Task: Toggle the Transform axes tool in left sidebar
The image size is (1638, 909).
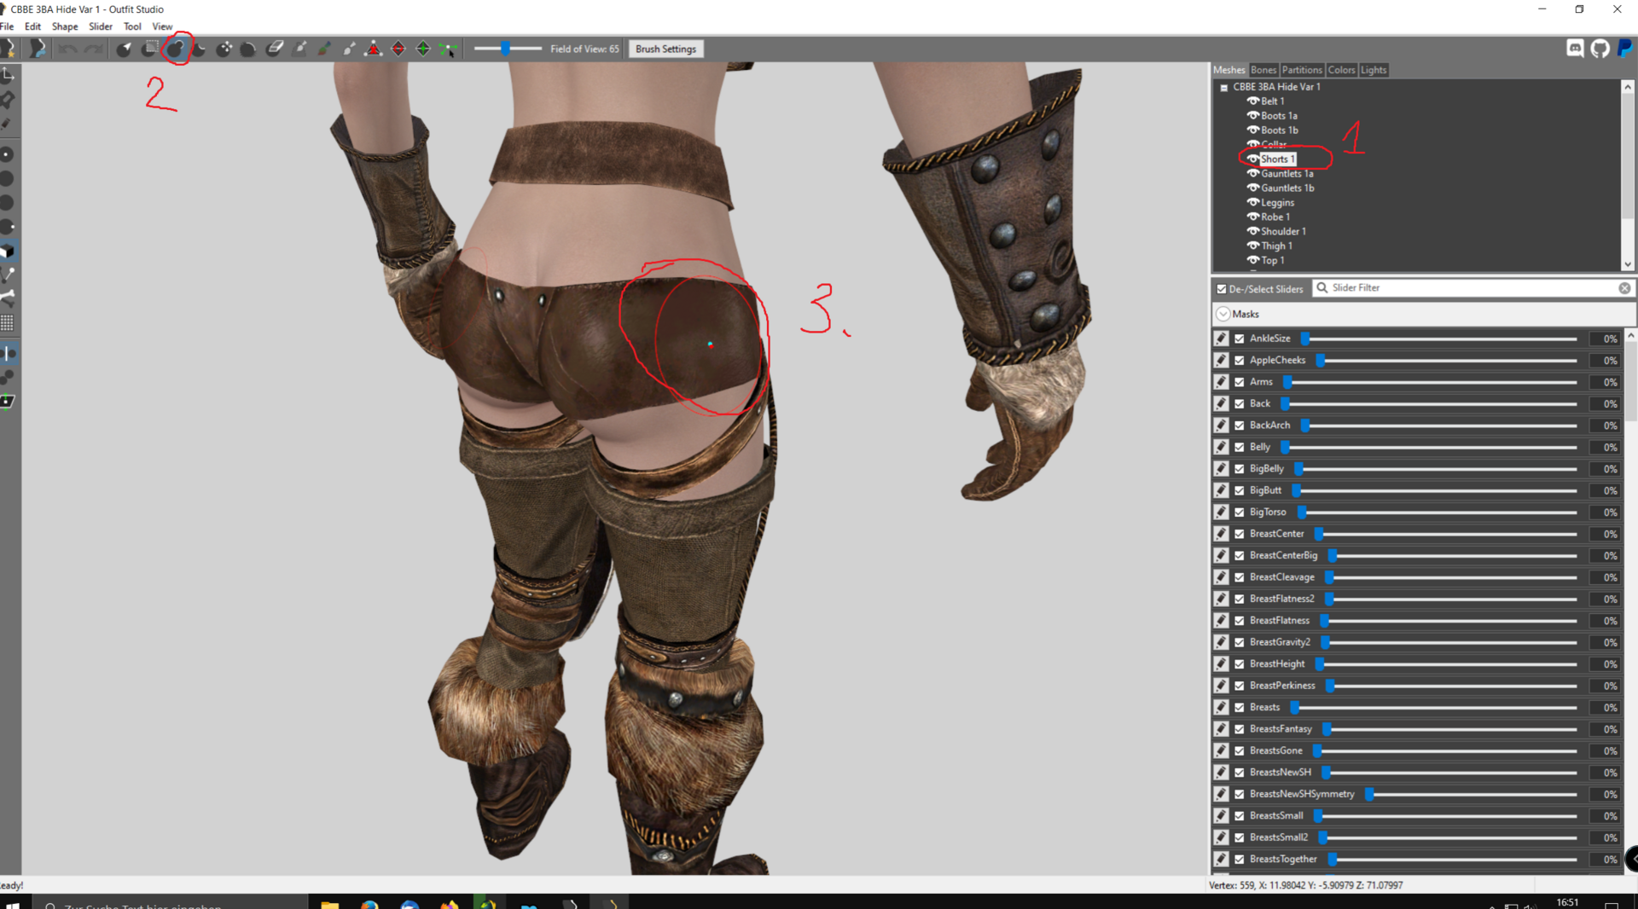Action: click(8, 76)
